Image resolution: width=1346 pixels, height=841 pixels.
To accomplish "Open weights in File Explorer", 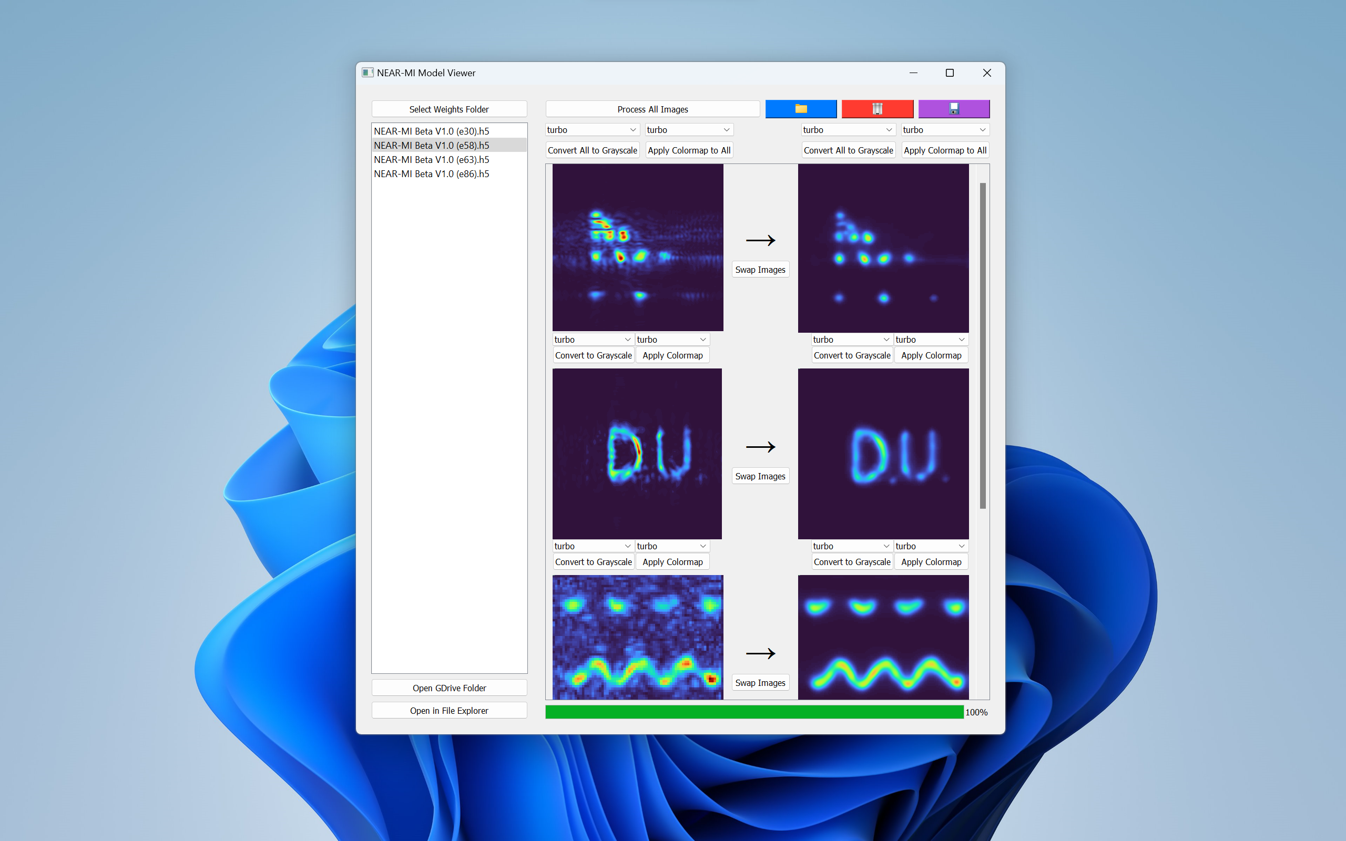I will pyautogui.click(x=449, y=710).
